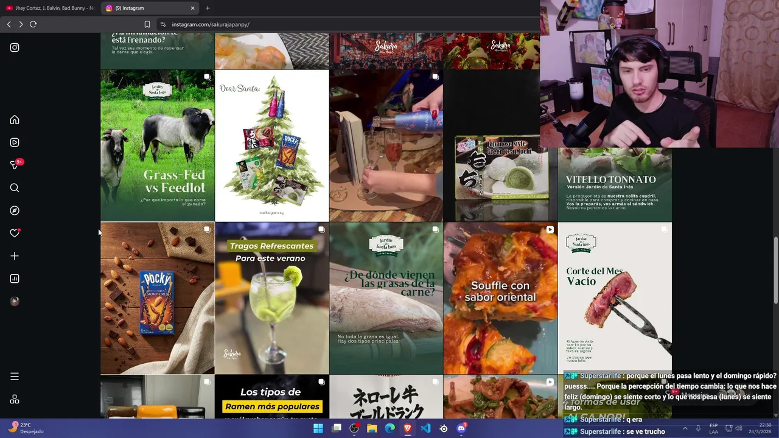
Task: Open the Explore compass icon
Action: (15, 210)
